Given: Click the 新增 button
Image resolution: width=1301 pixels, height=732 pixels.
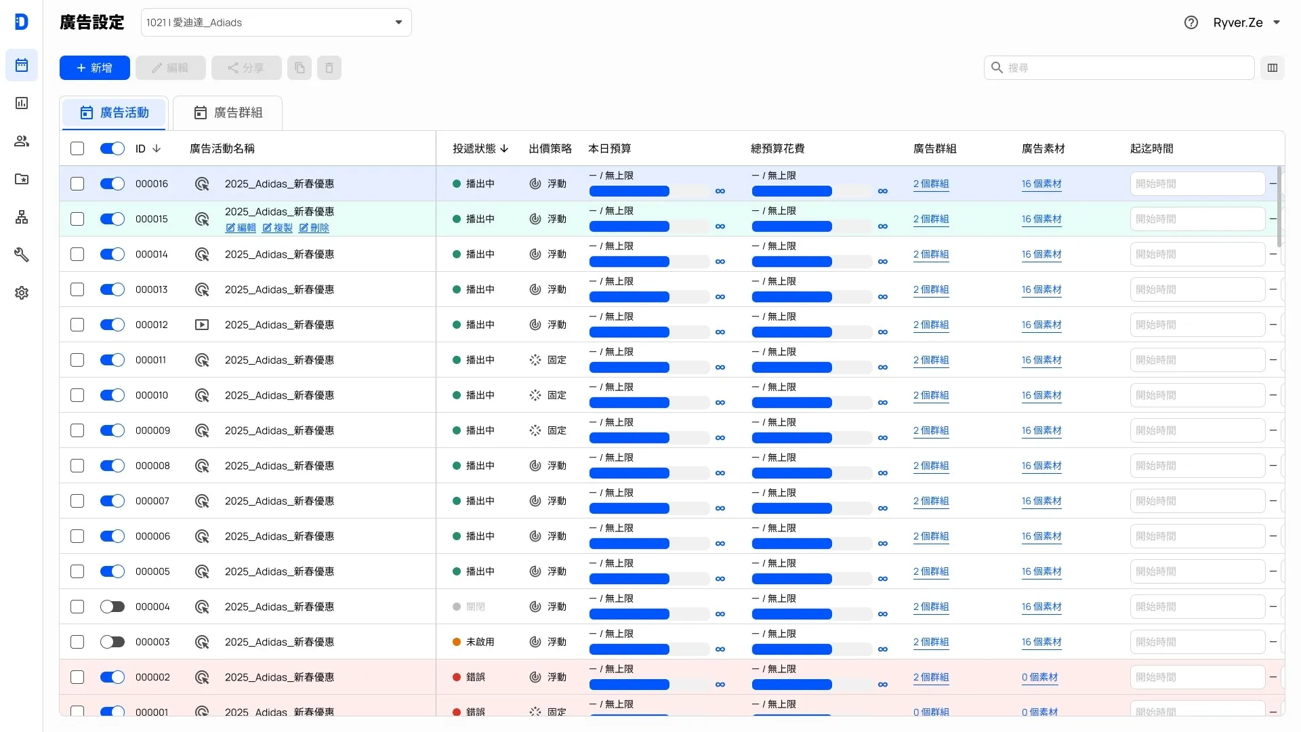Looking at the screenshot, I should [x=95, y=68].
